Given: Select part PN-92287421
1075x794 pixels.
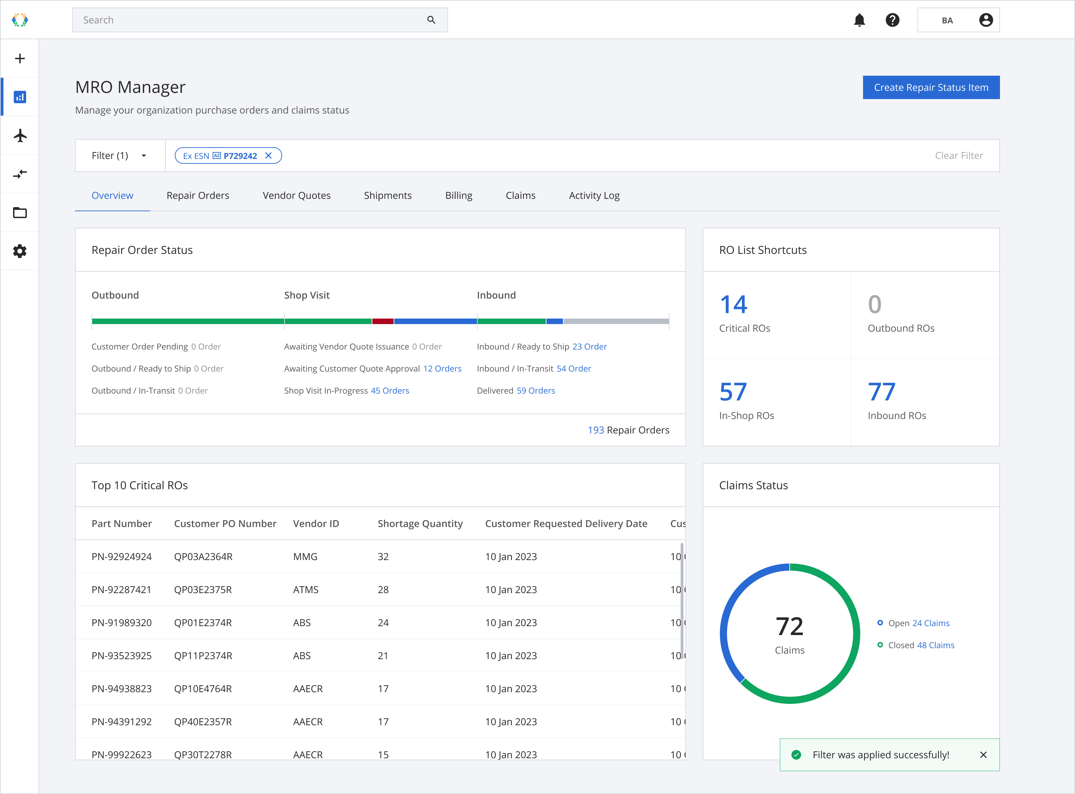Looking at the screenshot, I should coord(121,590).
